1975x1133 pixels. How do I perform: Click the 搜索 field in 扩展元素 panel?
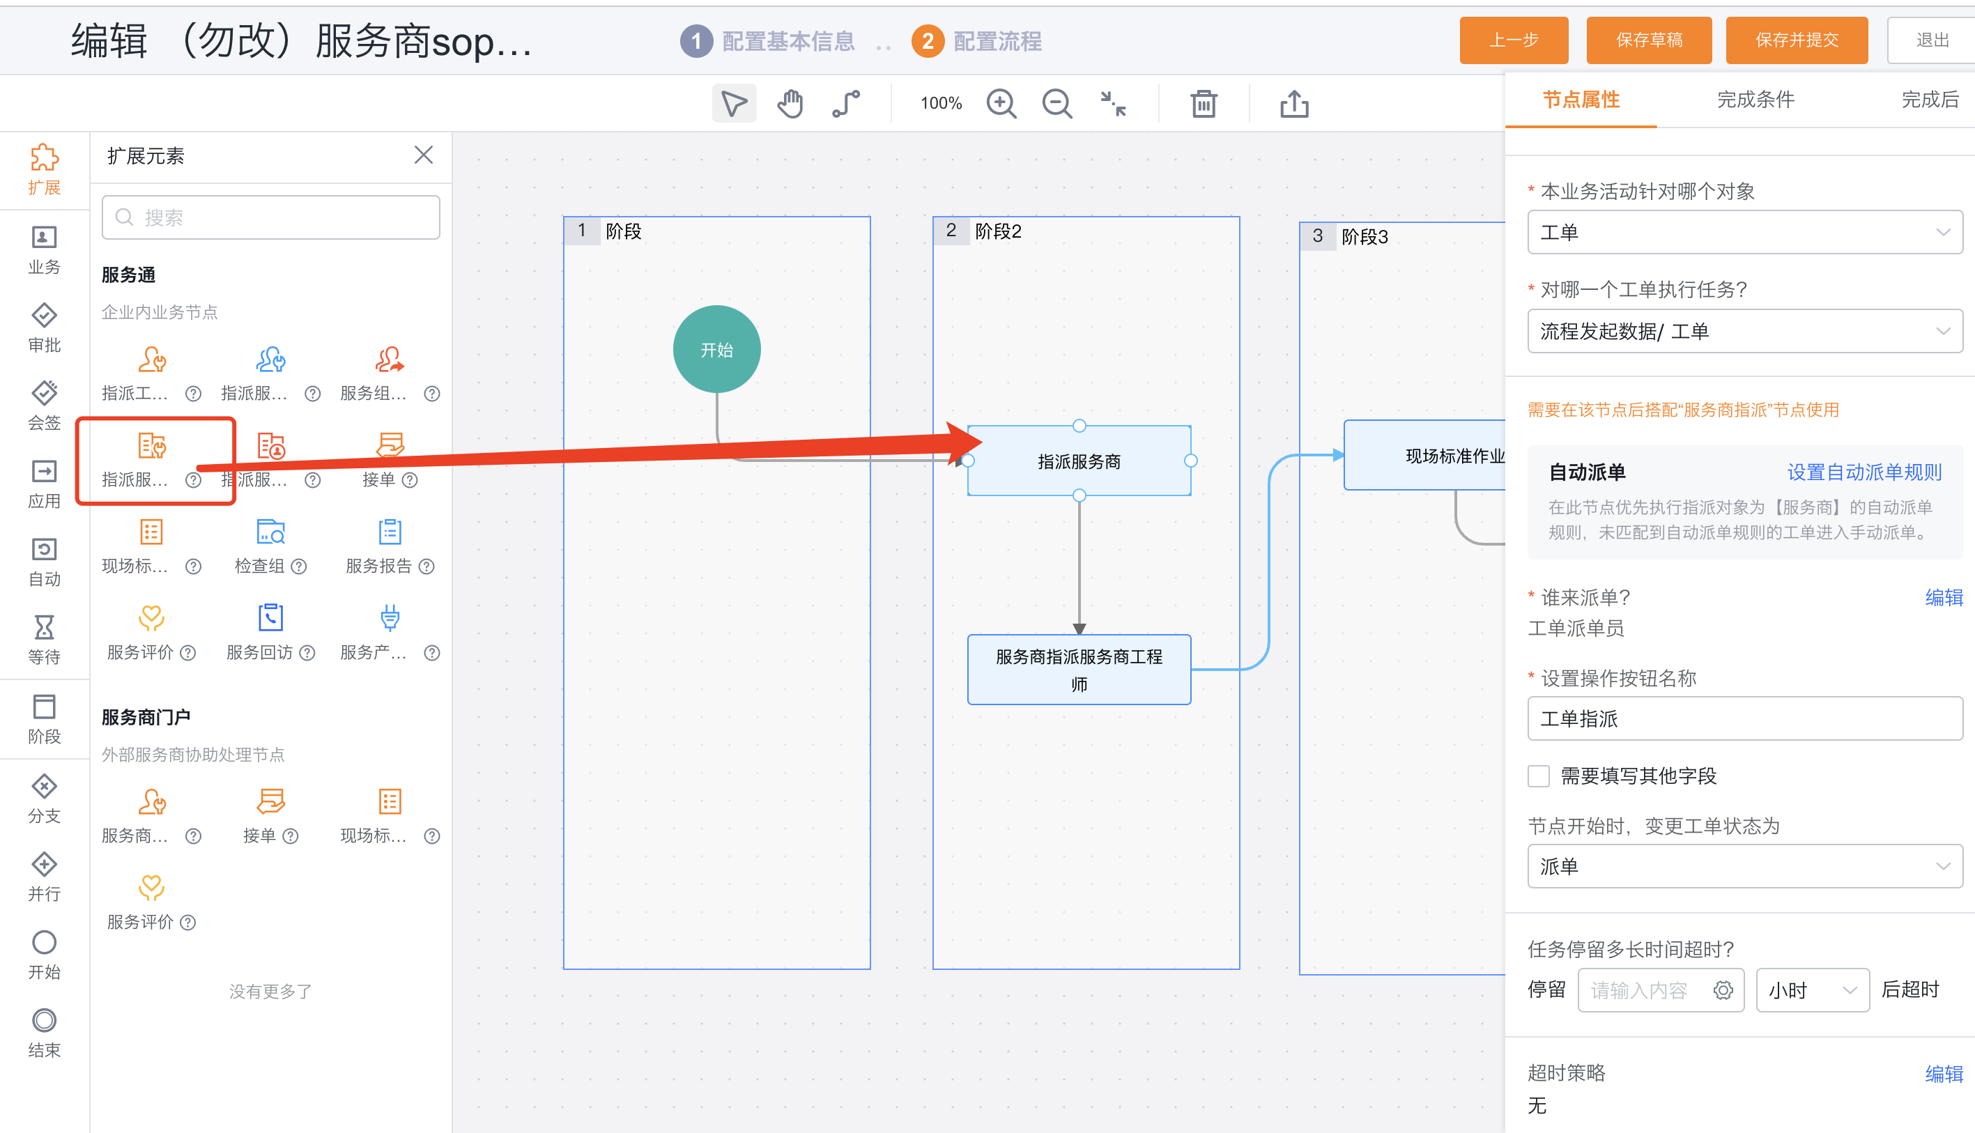[271, 217]
